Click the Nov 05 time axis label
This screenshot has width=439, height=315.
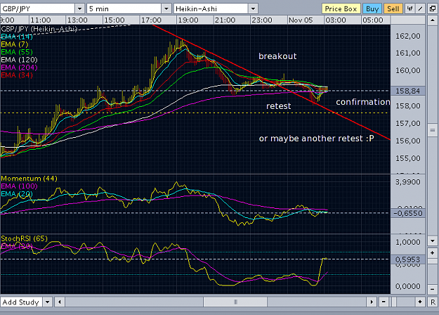(x=301, y=20)
